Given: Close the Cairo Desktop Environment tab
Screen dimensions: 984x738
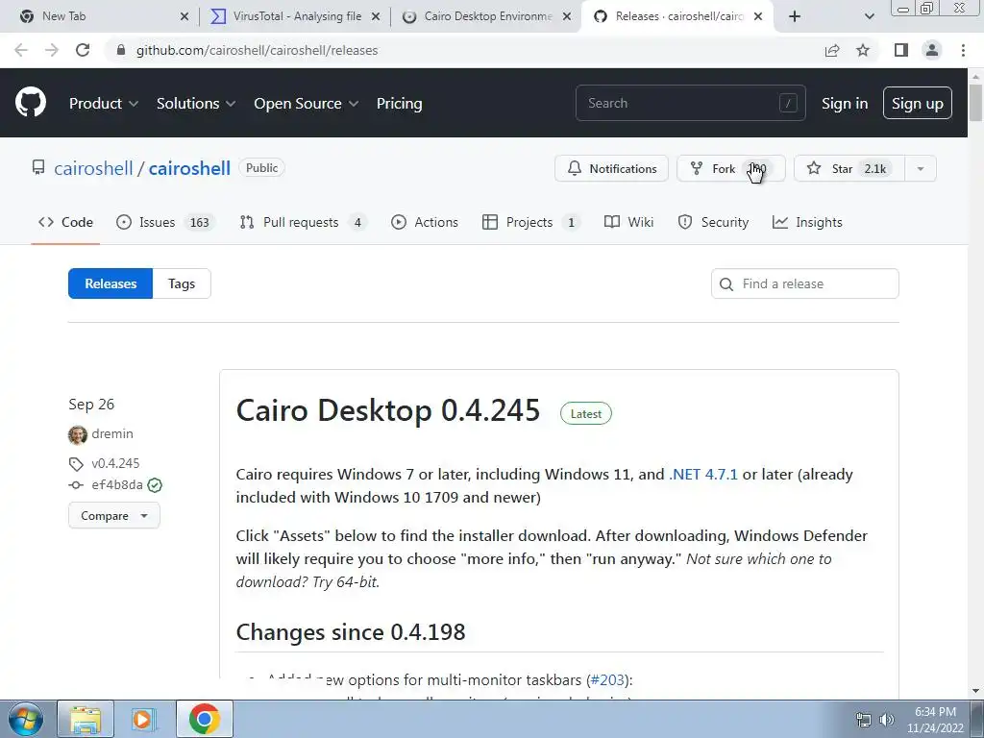Looking at the screenshot, I should click(567, 17).
